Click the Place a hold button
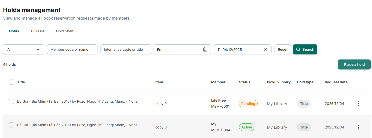This screenshot has height=138, width=372. coord(354,64)
